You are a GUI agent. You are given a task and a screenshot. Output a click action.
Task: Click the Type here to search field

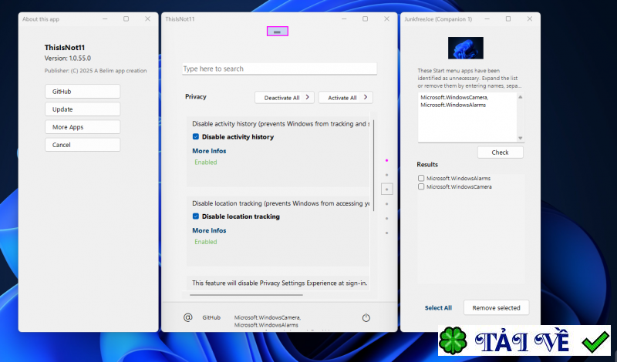tap(279, 69)
